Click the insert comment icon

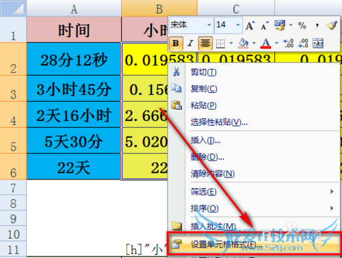176,226
